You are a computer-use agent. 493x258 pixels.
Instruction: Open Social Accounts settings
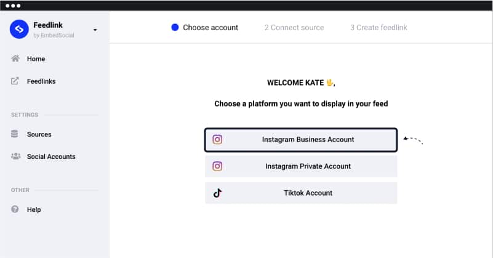tap(51, 156)
